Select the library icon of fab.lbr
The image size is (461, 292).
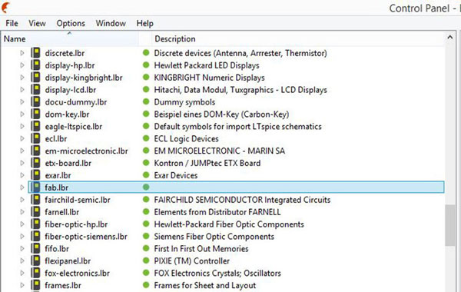point(35,187)
